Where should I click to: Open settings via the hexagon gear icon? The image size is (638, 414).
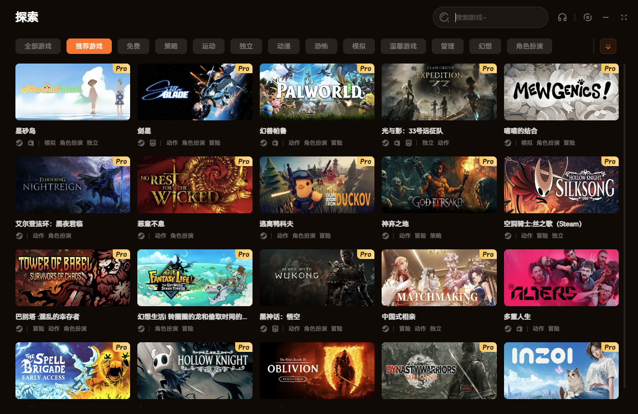click(587, 17)
